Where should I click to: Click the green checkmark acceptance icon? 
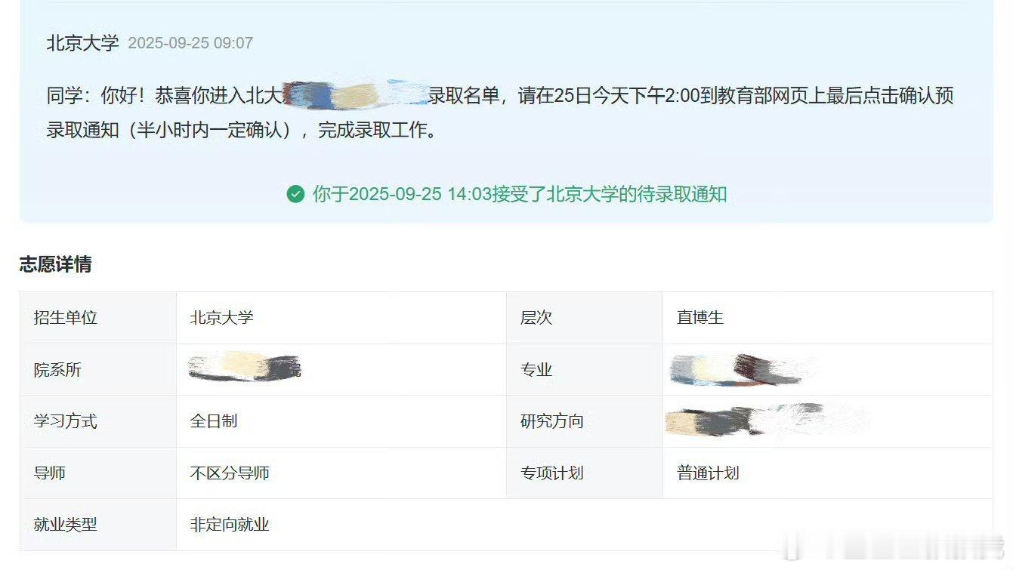tap(295, 194)
